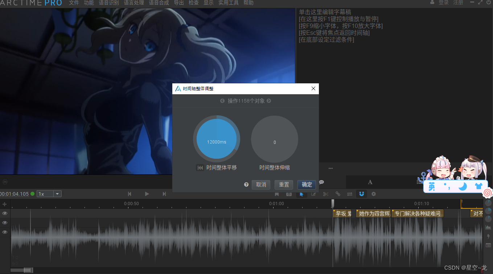Open the 导出 menu
Image resolution: width=493 pixels, height=274 pixels.
(179, 3)
